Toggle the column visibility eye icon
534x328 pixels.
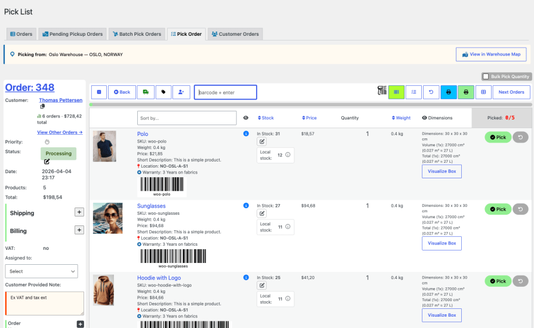coord(246,118)
